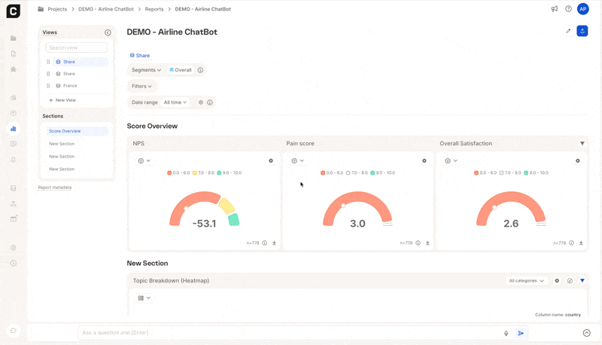Click the New View button

(x=65, y=100)
